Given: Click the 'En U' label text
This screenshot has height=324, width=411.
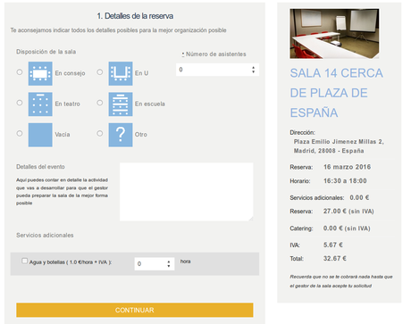Looking at the screenshot, I should [x=141, y=73].
